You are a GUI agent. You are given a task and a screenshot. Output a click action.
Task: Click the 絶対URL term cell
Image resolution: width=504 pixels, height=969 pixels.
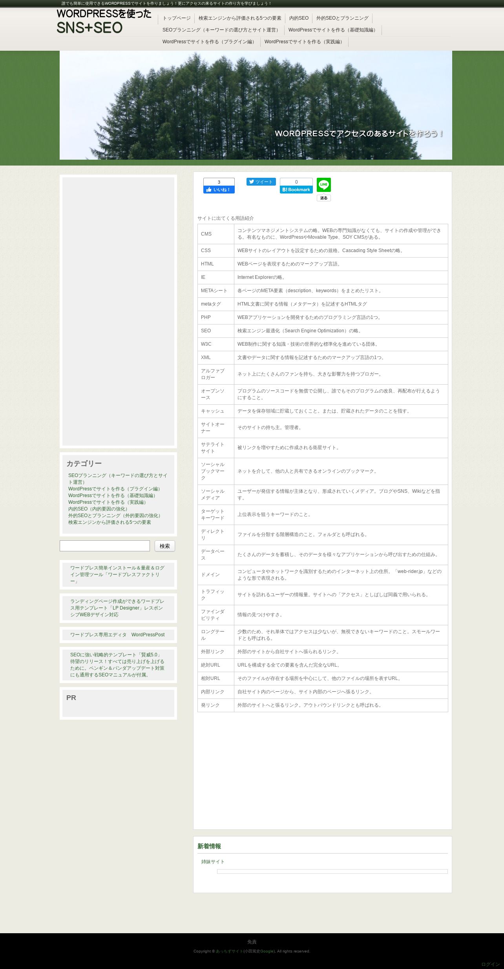216,665
